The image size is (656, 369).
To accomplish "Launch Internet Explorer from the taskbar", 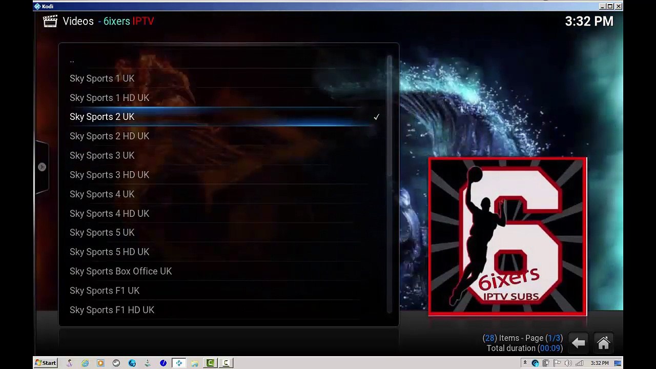I will (x=85, y=363).
